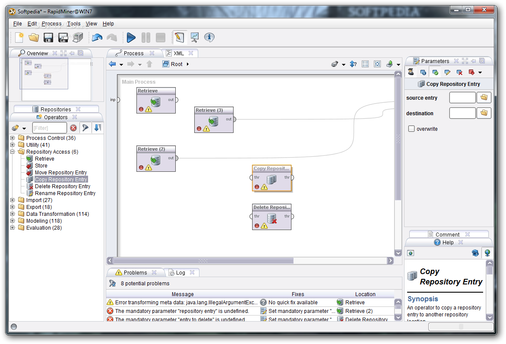Expand the Import operators folder
506x344 pixels.
point(13,200)
